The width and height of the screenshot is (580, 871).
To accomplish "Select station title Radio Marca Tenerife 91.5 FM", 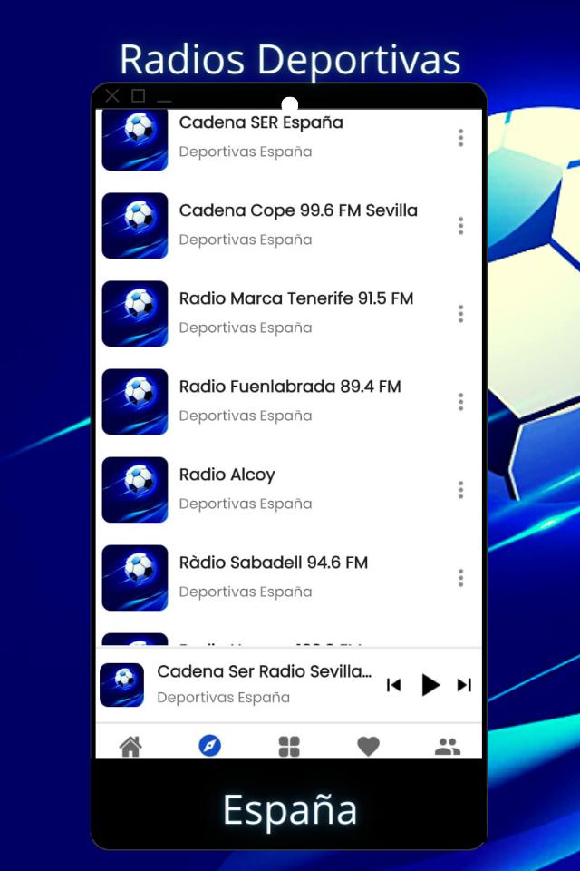I will click(296, 298).
